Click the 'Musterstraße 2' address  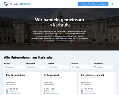[x=48, y=82]
